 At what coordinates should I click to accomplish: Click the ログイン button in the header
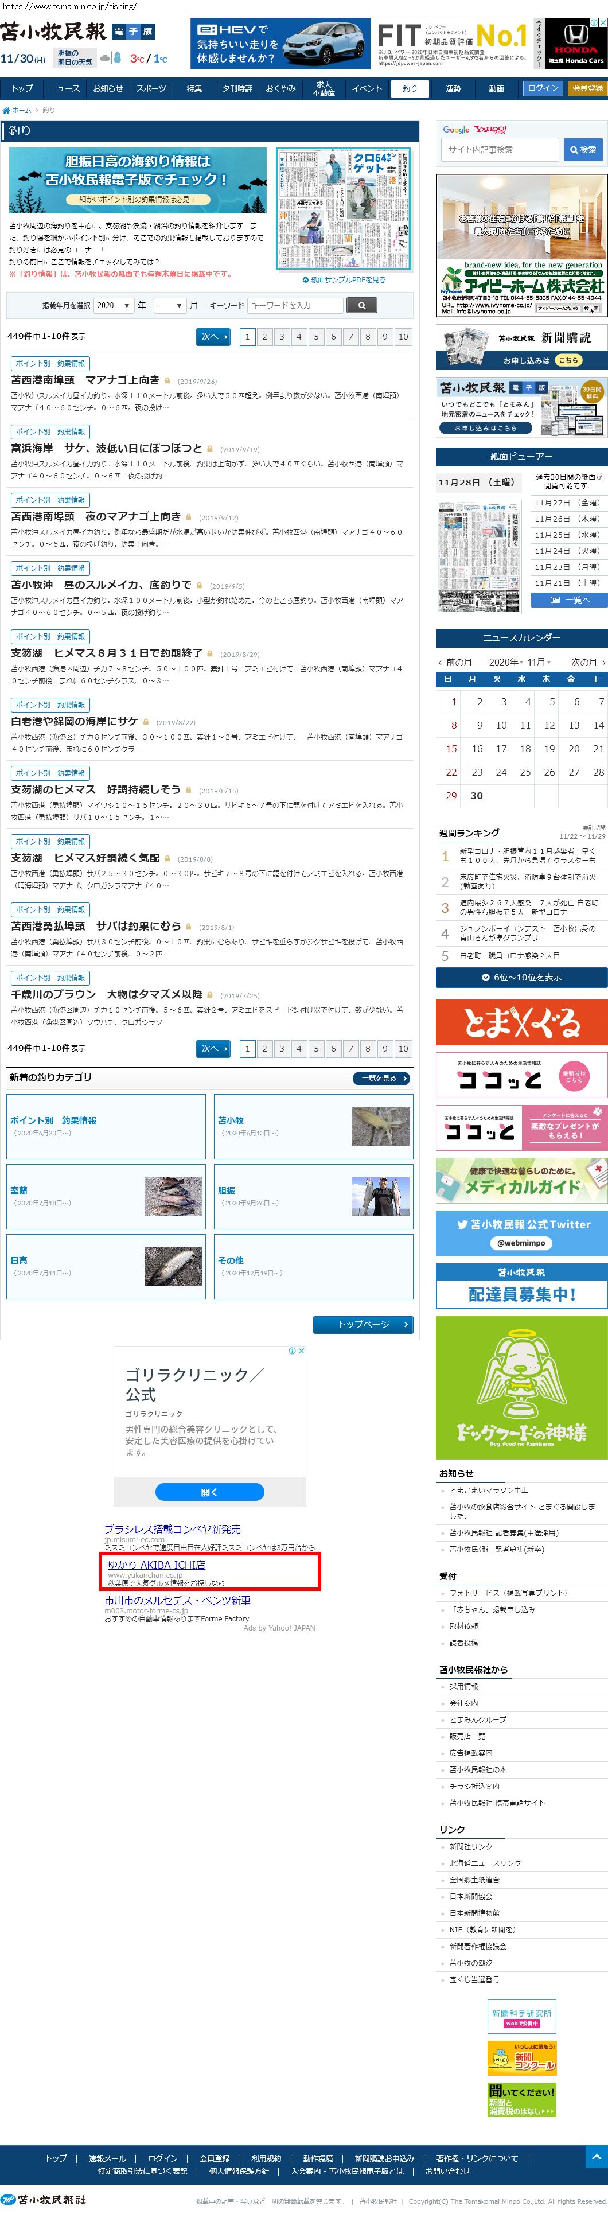[x=543, y=88]
